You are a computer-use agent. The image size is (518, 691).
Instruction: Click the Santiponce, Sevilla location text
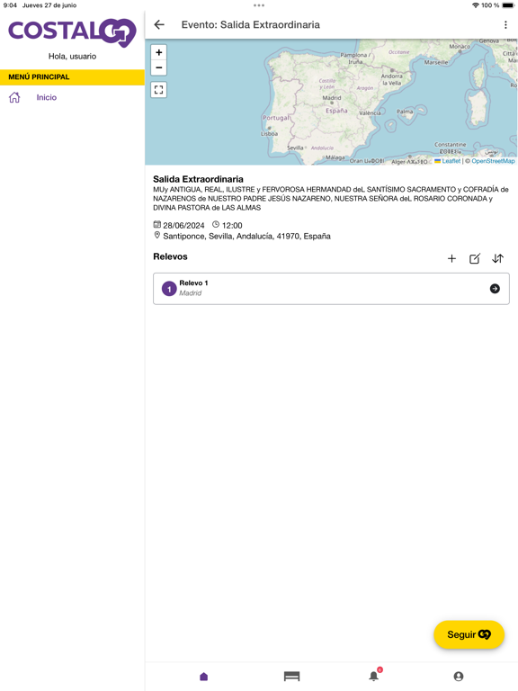(x=246, y=237)
